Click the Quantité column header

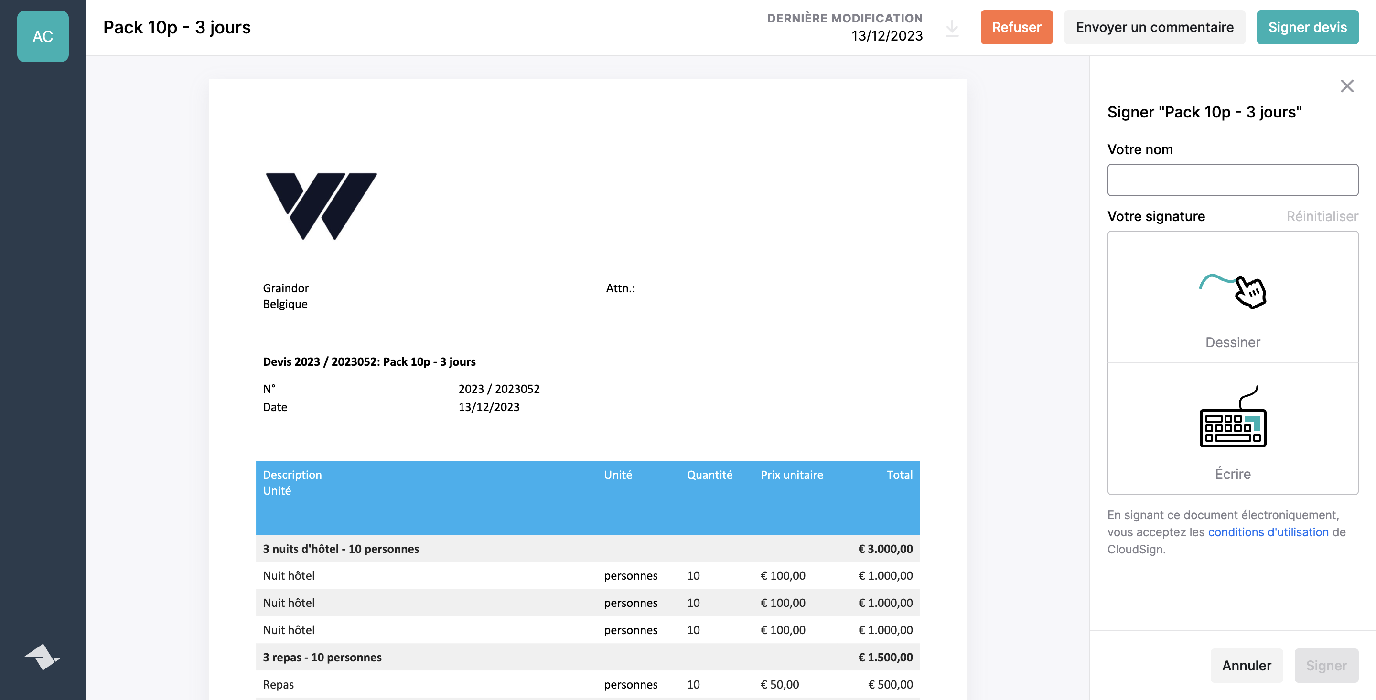709,475
